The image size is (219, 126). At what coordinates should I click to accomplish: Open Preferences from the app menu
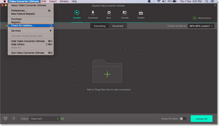[19, 10]
